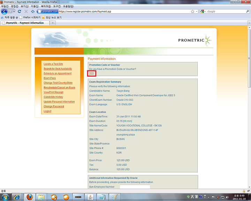Click the Balance value 125.00 USD
Image resolution: width=251 pixels, height=201 pixels.
pyautogui.click(x=123, y=169)
